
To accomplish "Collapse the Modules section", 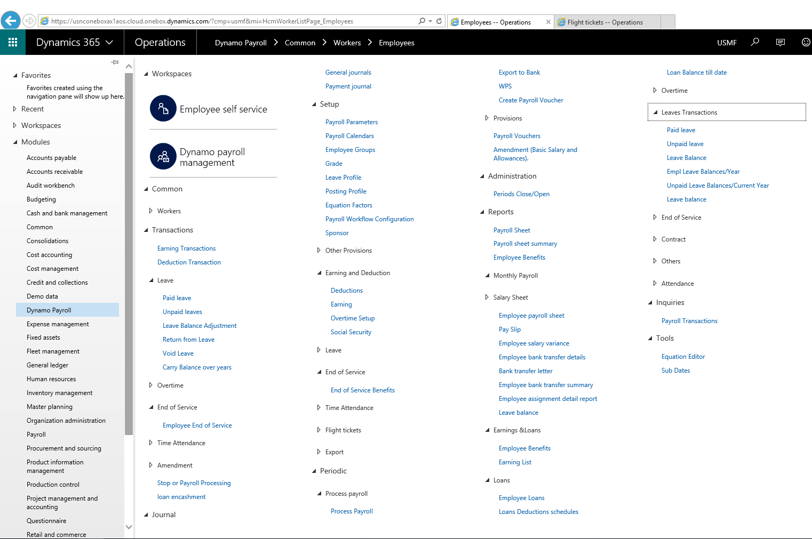I will (15, 142).
